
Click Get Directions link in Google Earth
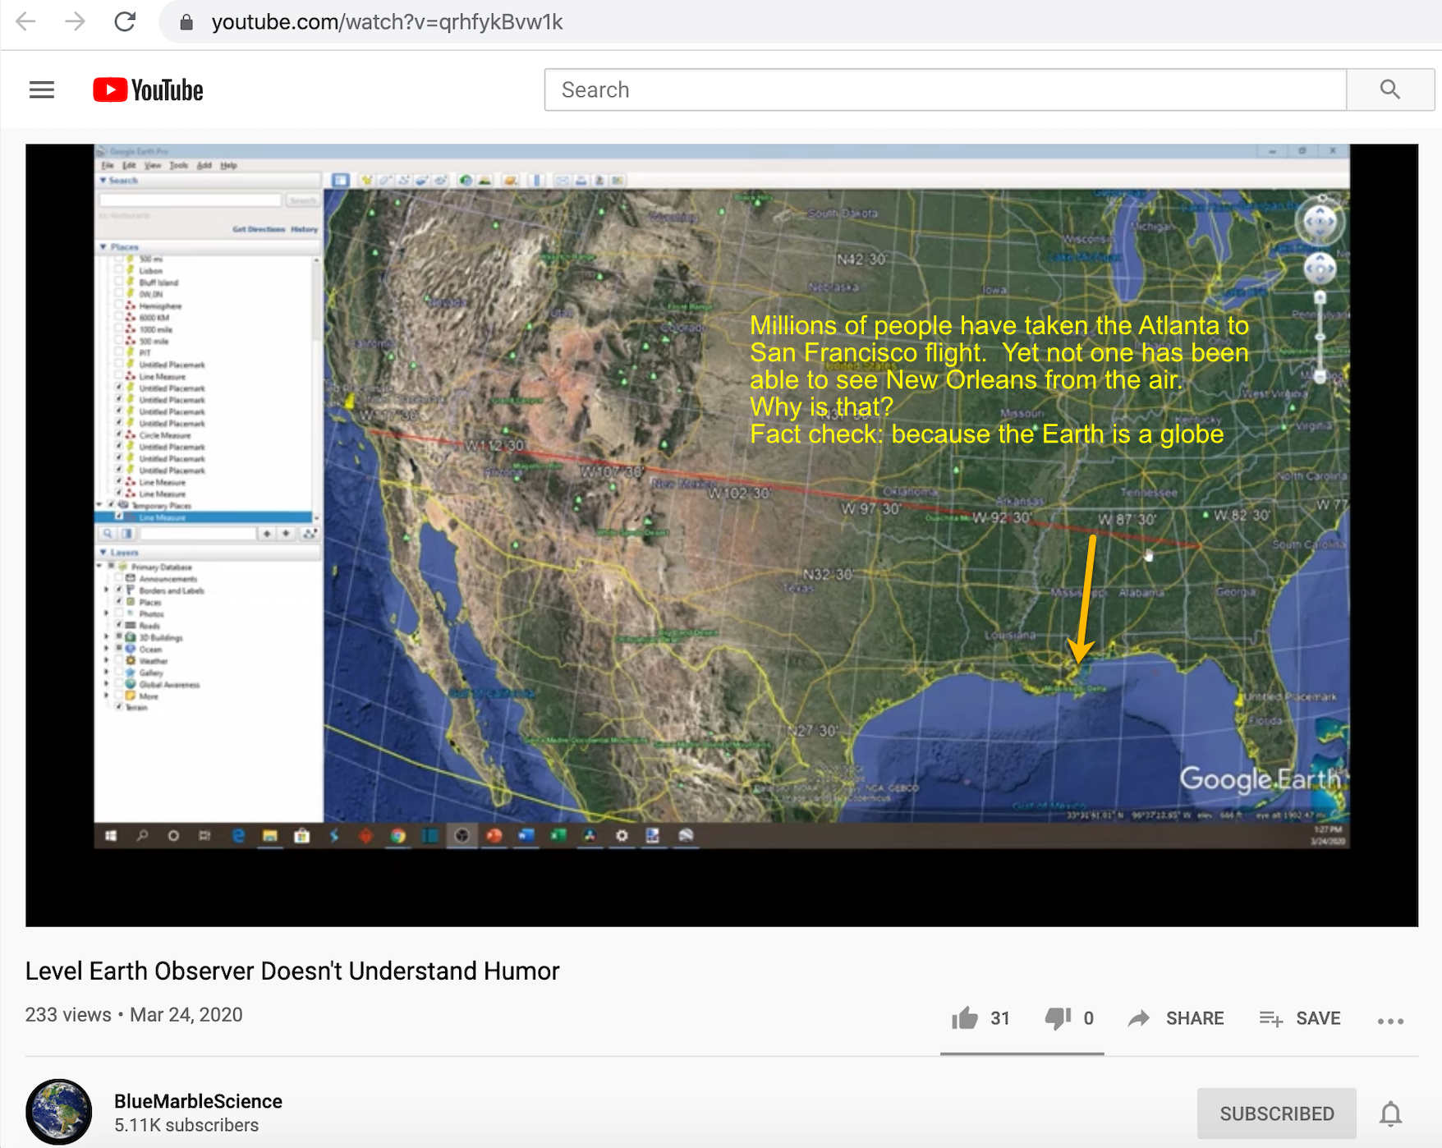(x=259, y=229)
